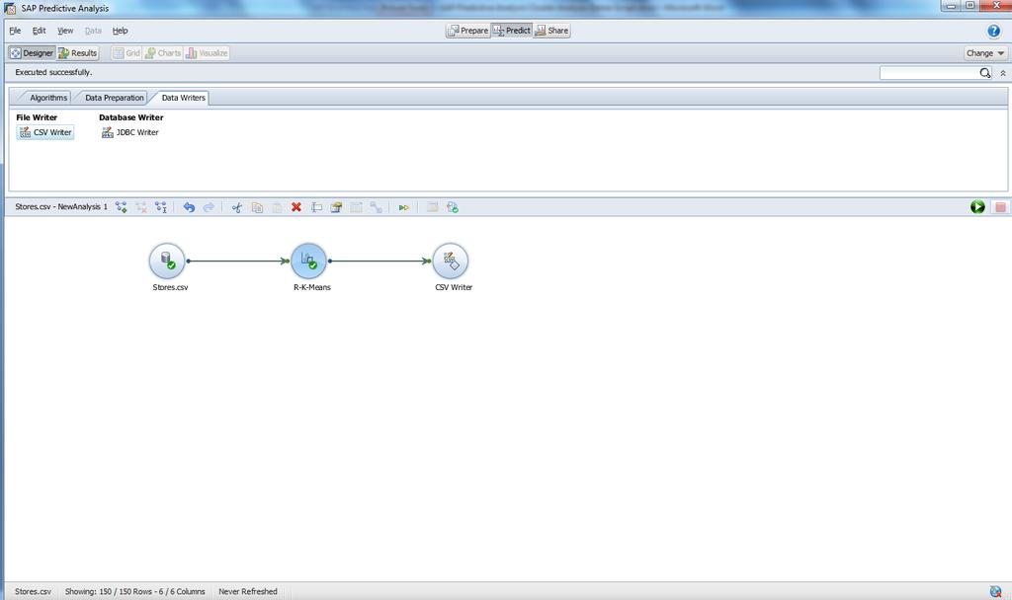Click the Stores.csv - NewAnalysis 1 title
This screenshot has width=1012, height=600.
61,207
